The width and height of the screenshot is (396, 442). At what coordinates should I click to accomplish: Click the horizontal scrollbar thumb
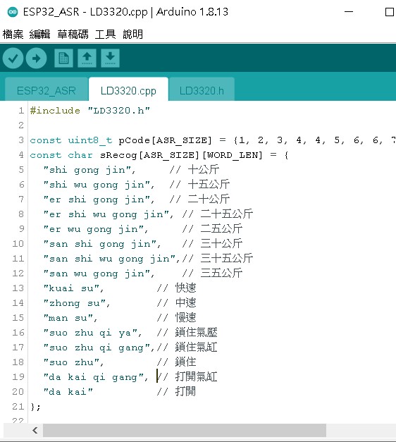click(185, 431)
